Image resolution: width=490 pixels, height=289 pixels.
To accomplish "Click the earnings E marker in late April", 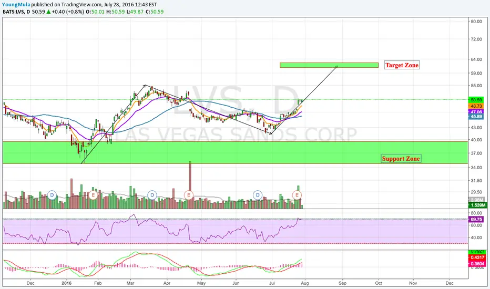I will coord(188,195).
